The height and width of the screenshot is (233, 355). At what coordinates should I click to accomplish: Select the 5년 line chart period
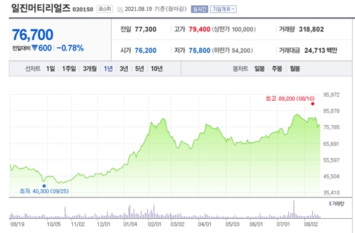point(140,69)
